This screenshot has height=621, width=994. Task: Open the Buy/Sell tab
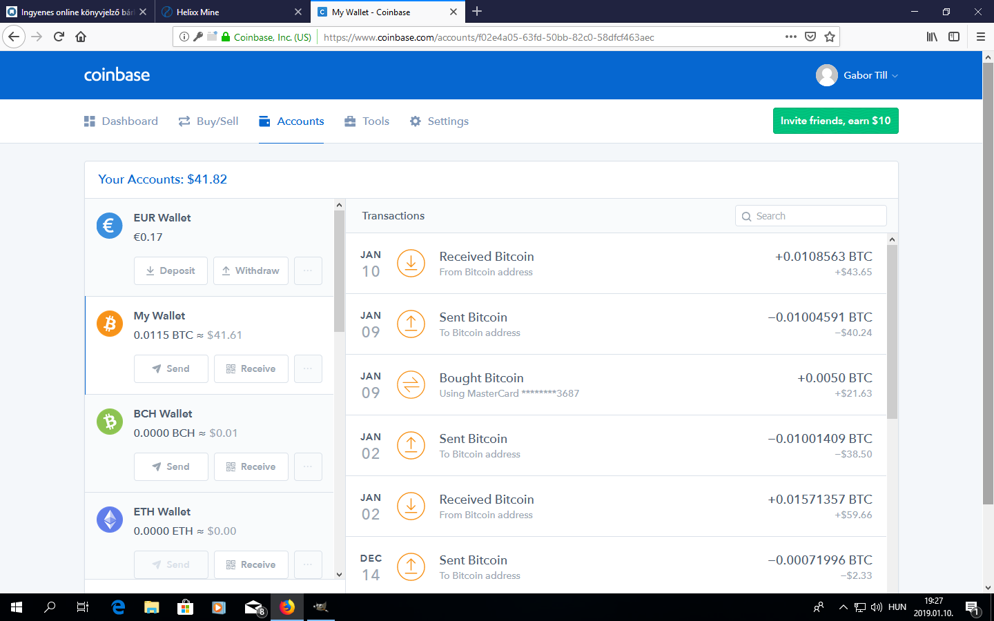tap(208, 121)
